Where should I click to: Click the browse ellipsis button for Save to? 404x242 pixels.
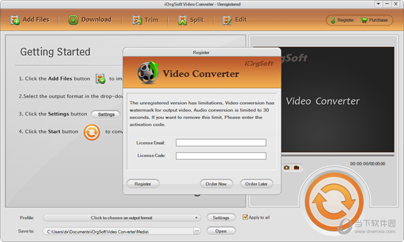197,231
